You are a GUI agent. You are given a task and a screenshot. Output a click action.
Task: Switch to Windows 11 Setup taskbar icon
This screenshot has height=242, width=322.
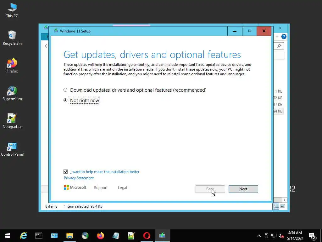click(x=162, y=236)
